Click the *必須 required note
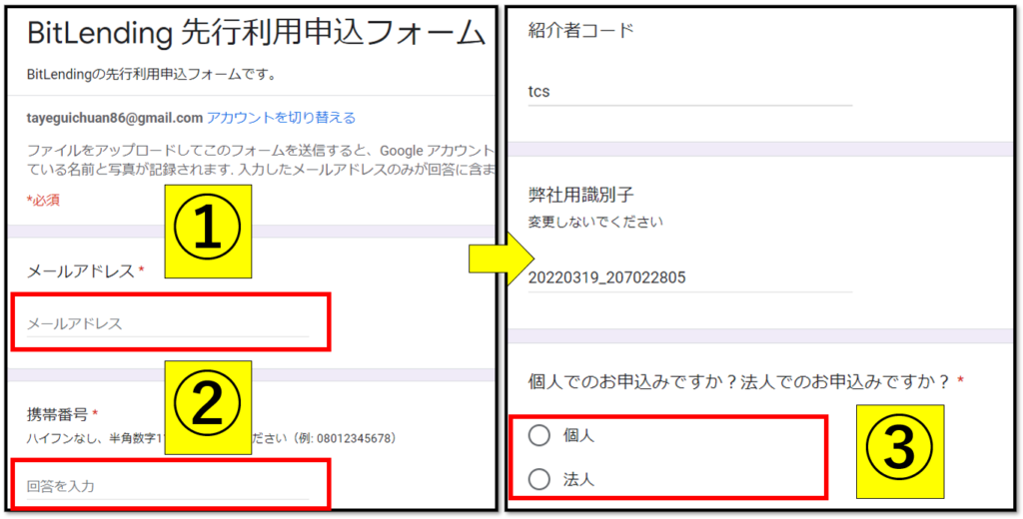The height and width of the screenshot is (519, 1023). pyautogui.click(x=43, y=201)
